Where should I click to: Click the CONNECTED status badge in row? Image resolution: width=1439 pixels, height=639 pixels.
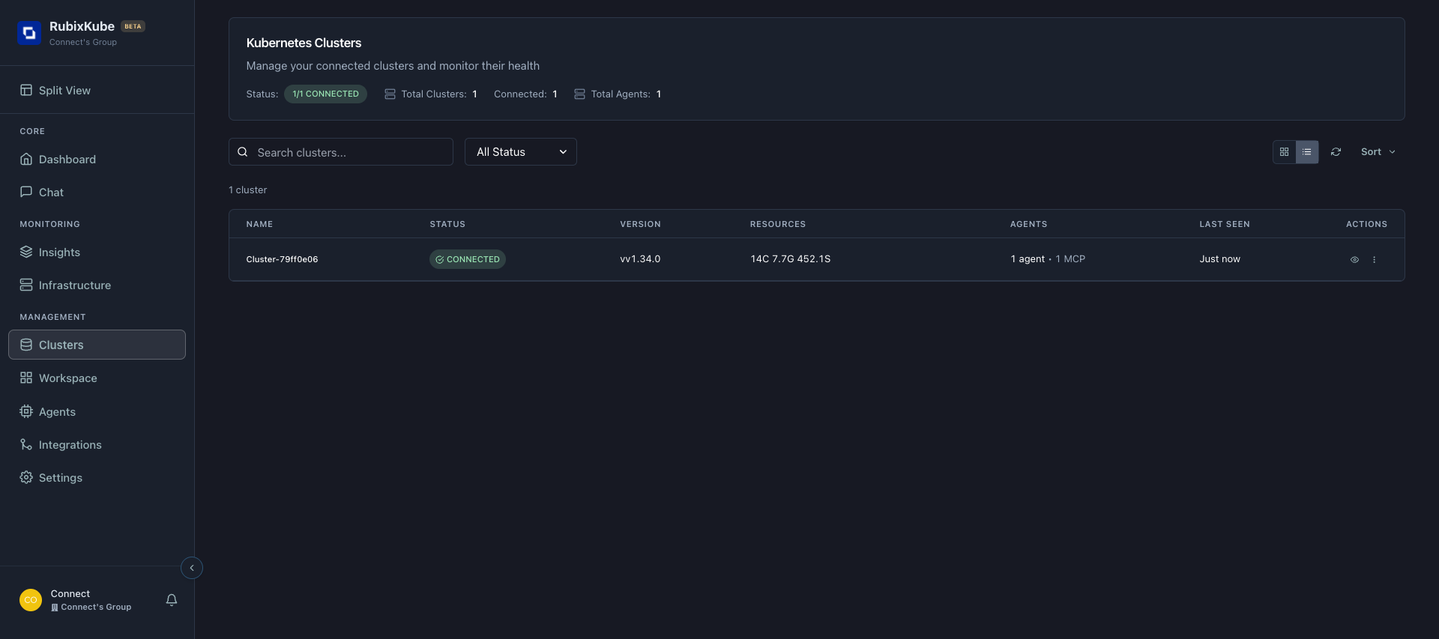[x=468, y=259]
